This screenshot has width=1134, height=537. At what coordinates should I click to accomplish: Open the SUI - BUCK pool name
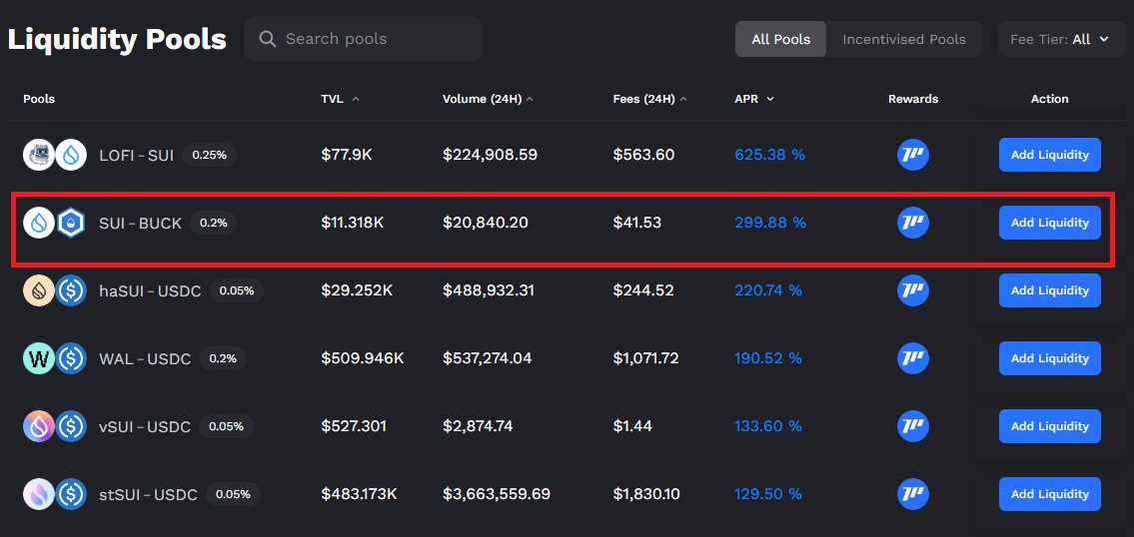[x=140, y=224]
